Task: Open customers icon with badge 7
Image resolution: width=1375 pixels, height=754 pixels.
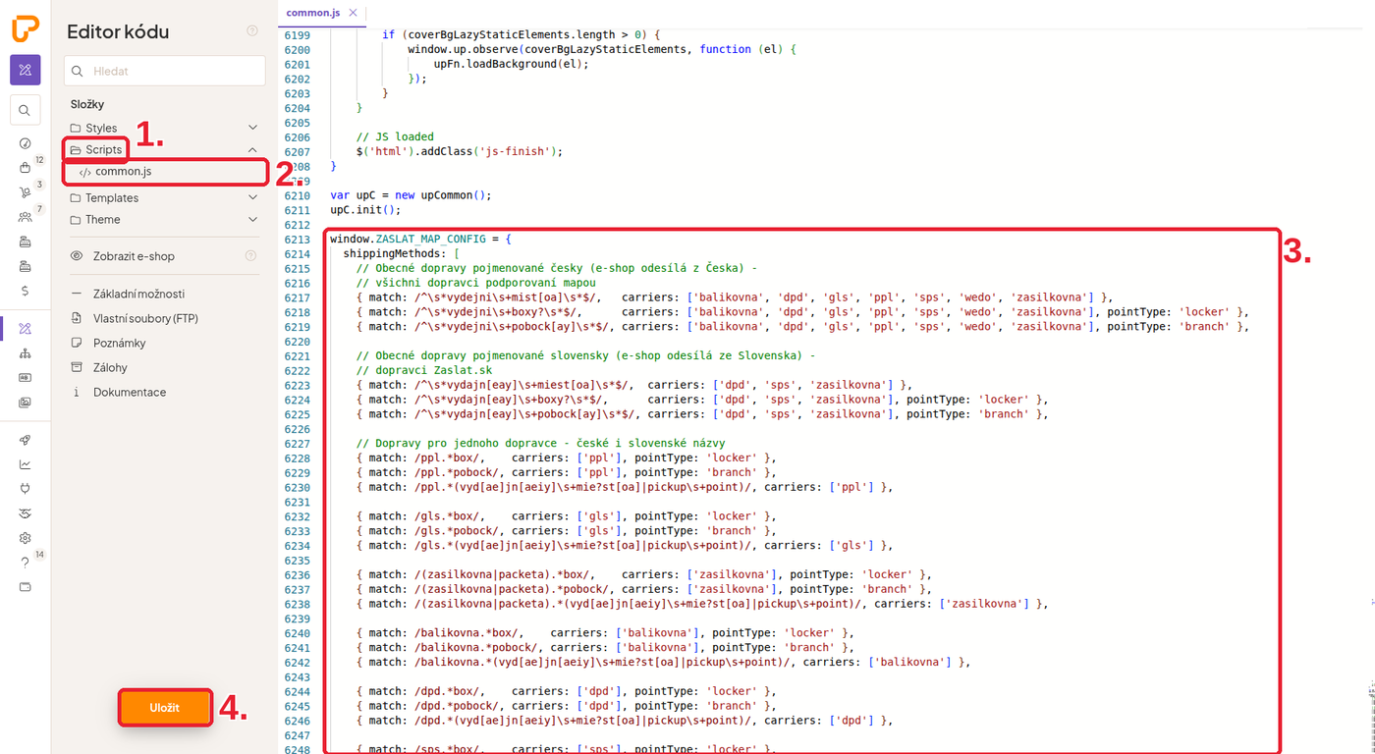Action: pos(26,217)
